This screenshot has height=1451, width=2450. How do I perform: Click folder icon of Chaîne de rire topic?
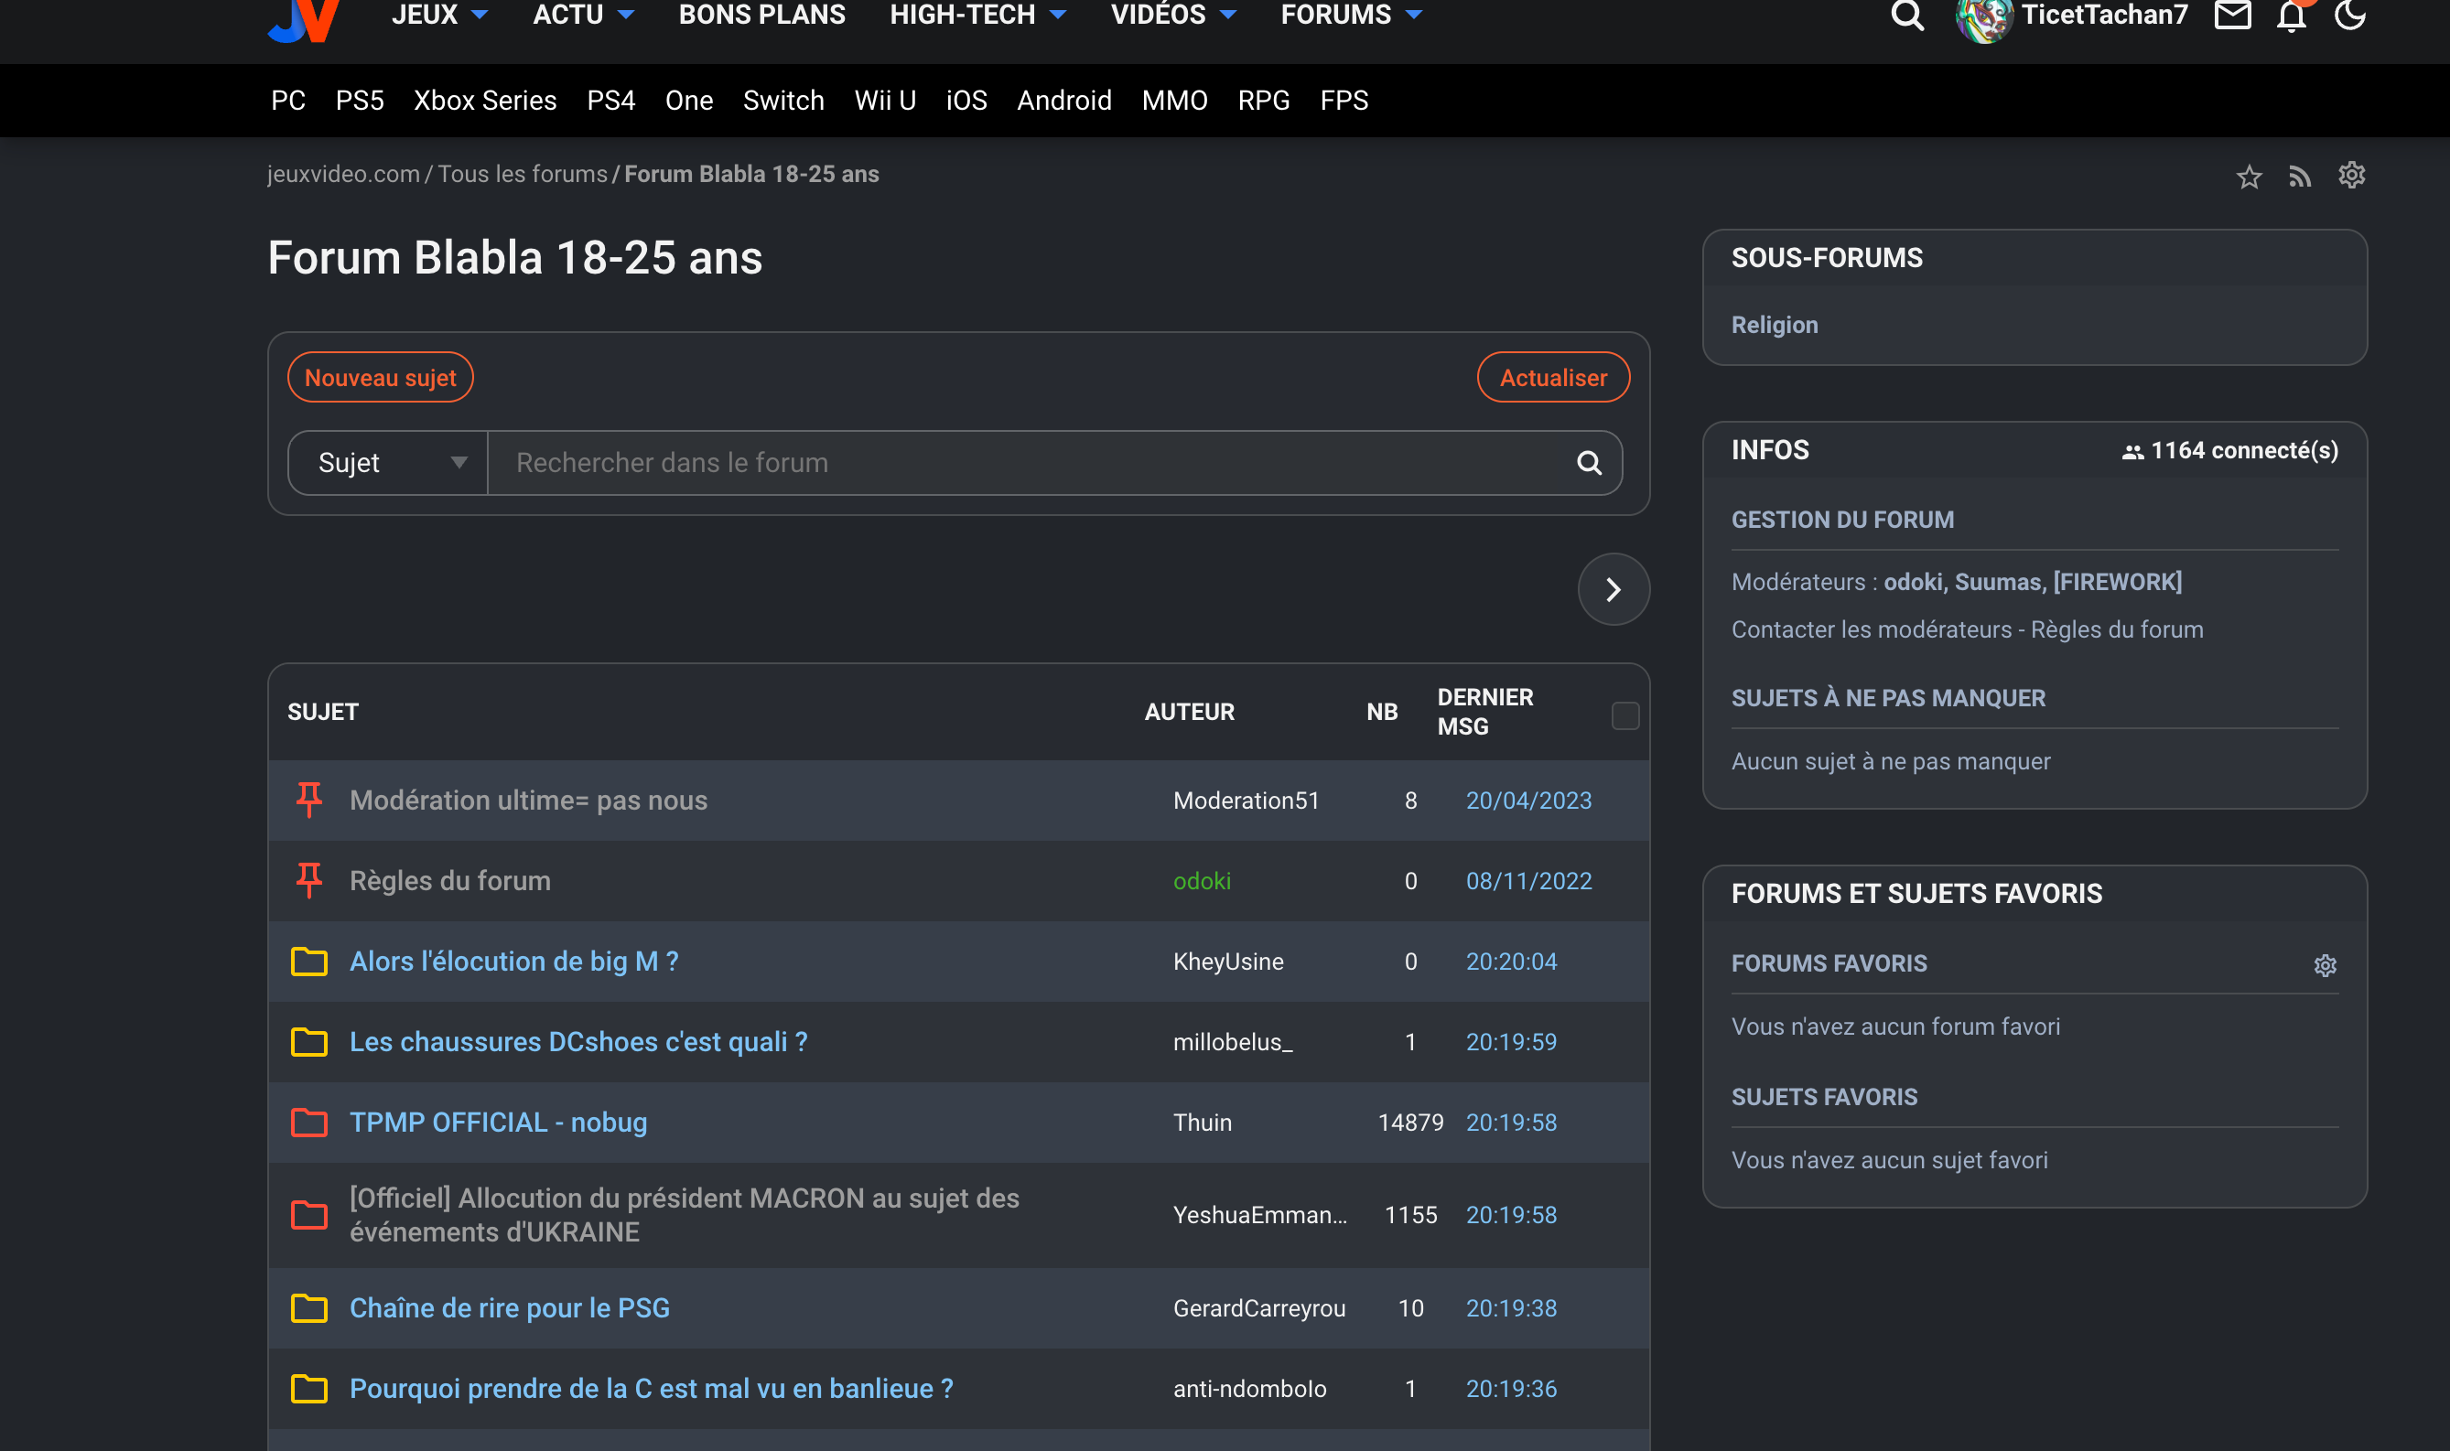point(309,1307)
